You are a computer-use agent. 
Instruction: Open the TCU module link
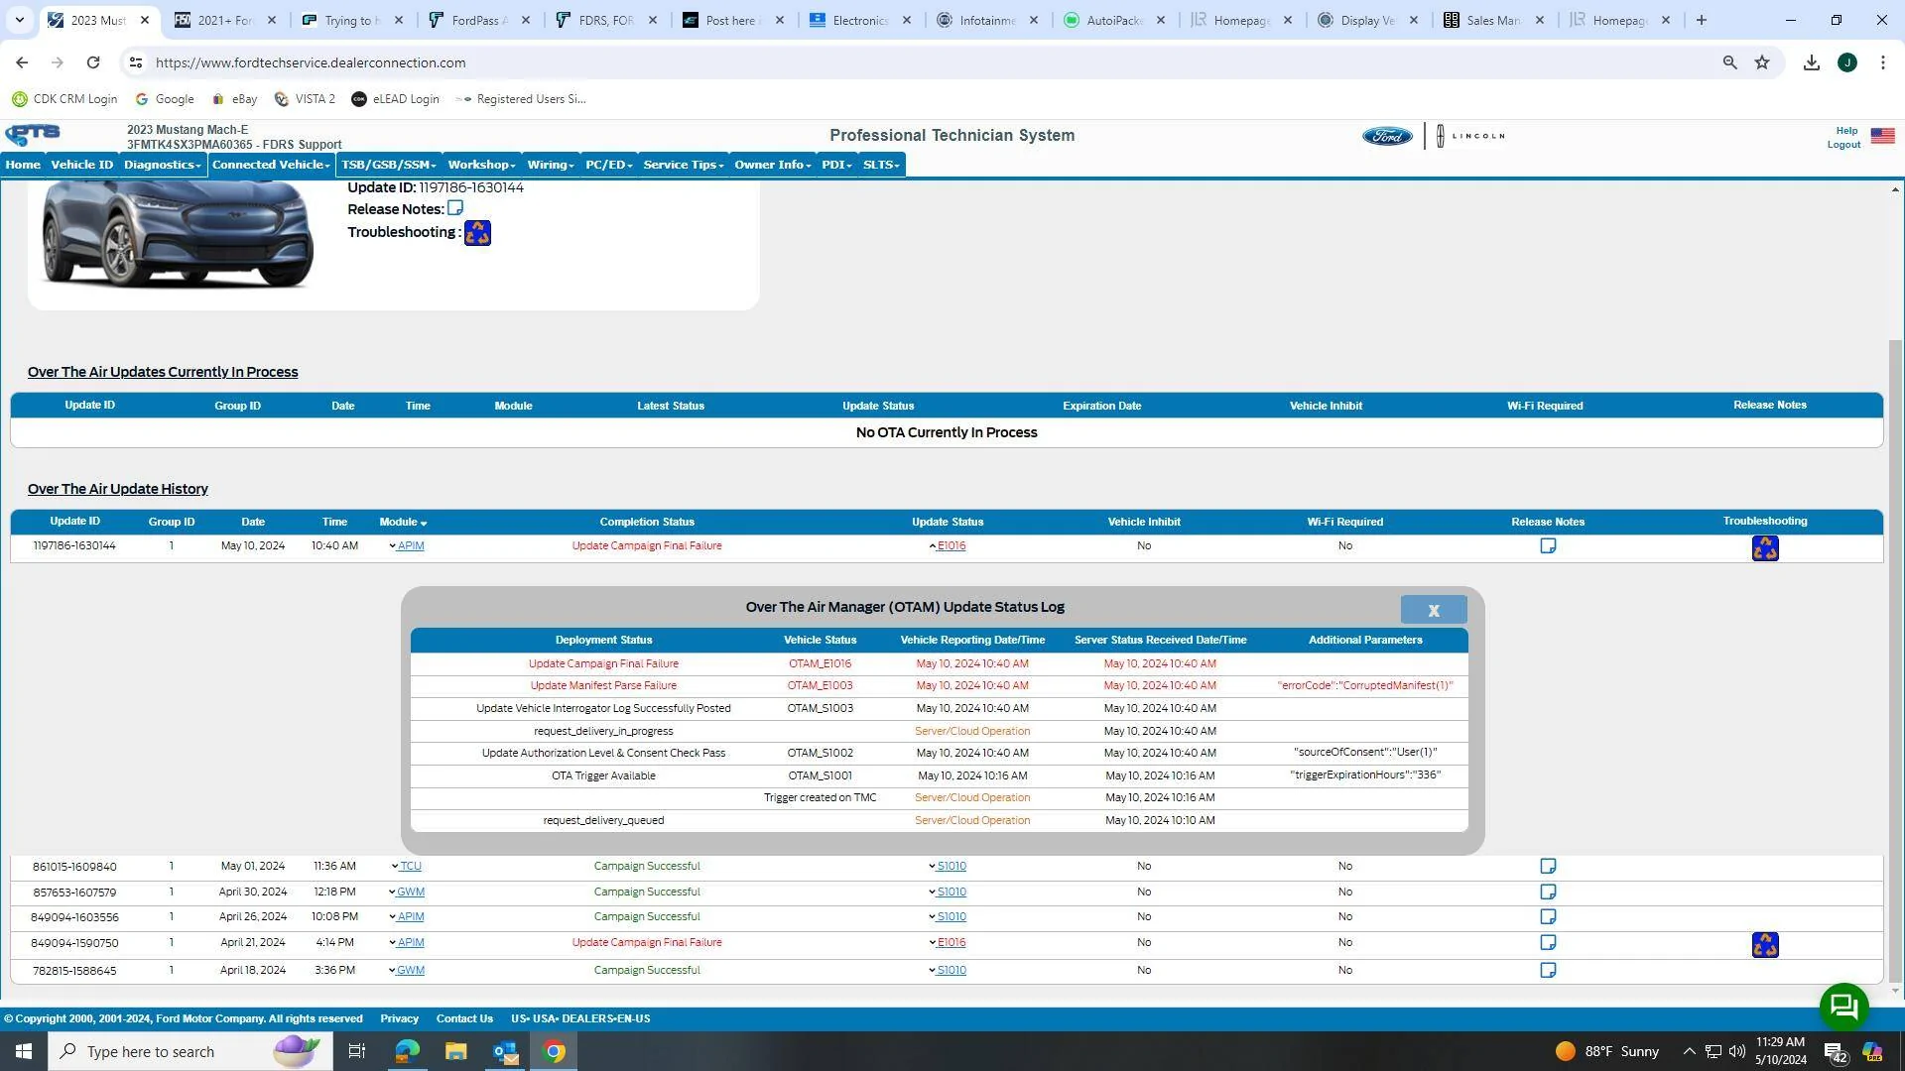[x=410, y=867]
